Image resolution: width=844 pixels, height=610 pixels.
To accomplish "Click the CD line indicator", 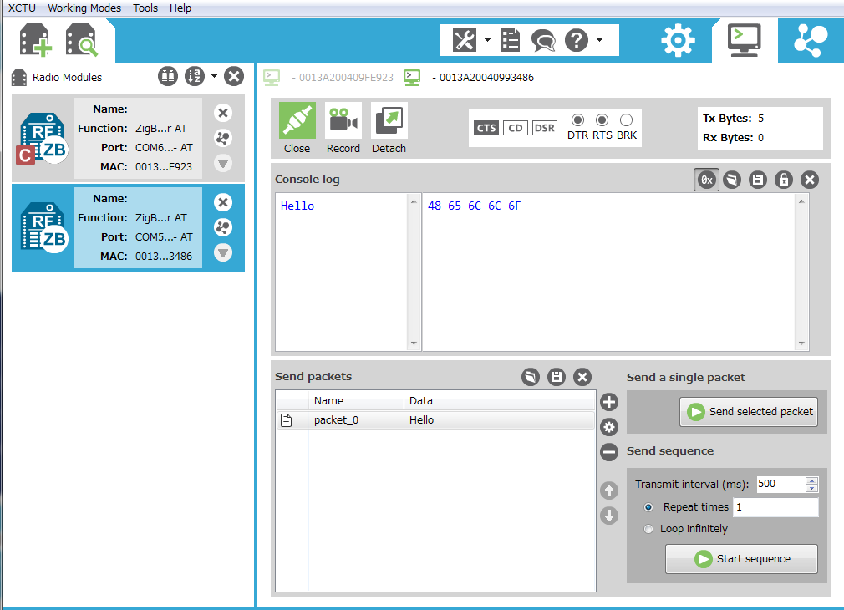I will pyautogui.click(x=515, y=128).
